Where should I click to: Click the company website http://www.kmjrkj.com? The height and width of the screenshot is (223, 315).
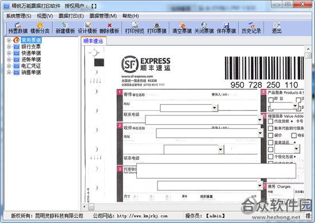[x=142, y=216]
